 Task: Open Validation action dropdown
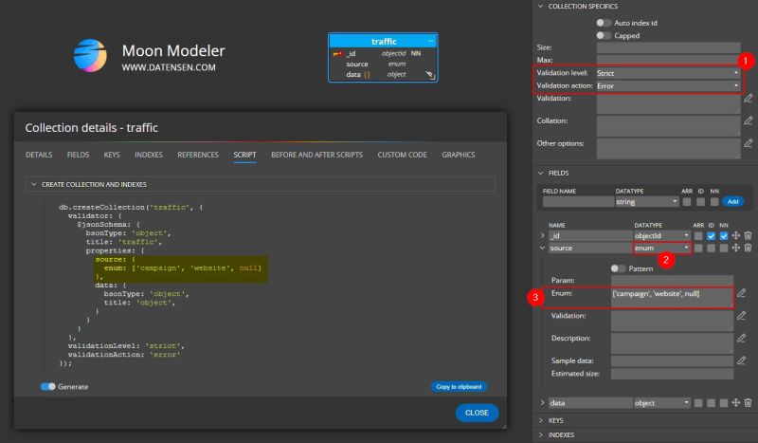[668, 85]
